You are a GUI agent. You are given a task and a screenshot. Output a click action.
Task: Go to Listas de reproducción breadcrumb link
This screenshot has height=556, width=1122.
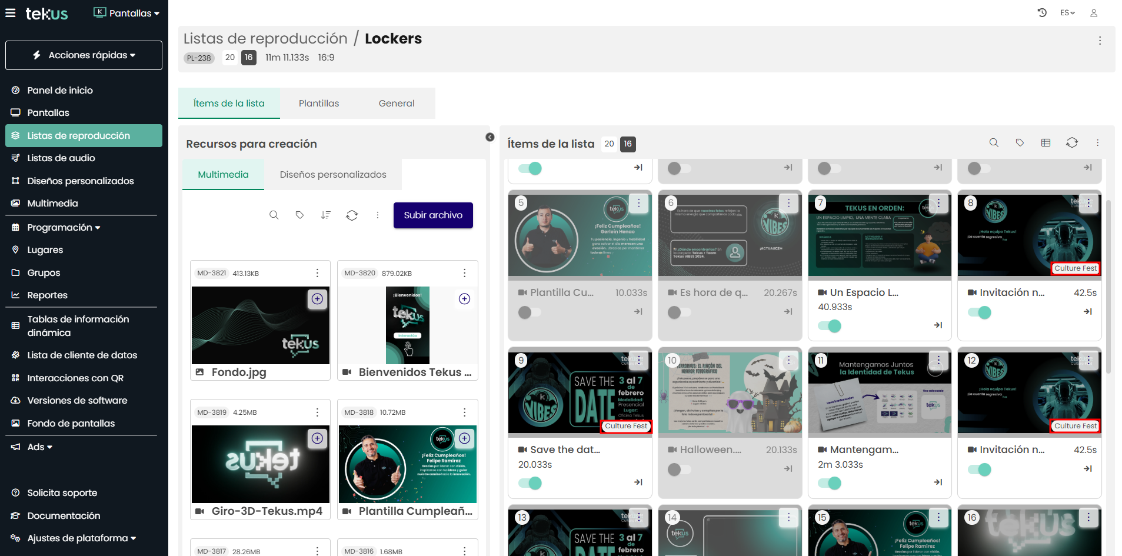[265, 39]
